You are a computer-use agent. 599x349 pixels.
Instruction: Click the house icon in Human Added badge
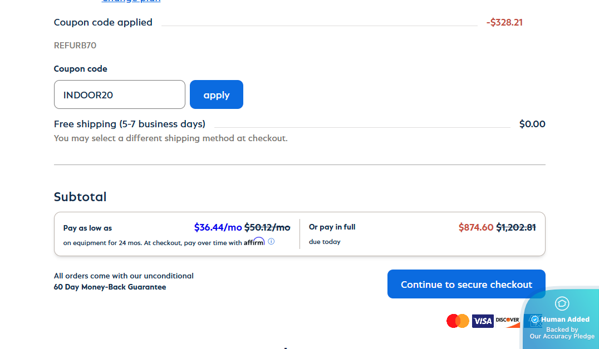pyautogui.click(x=562, y=303)
